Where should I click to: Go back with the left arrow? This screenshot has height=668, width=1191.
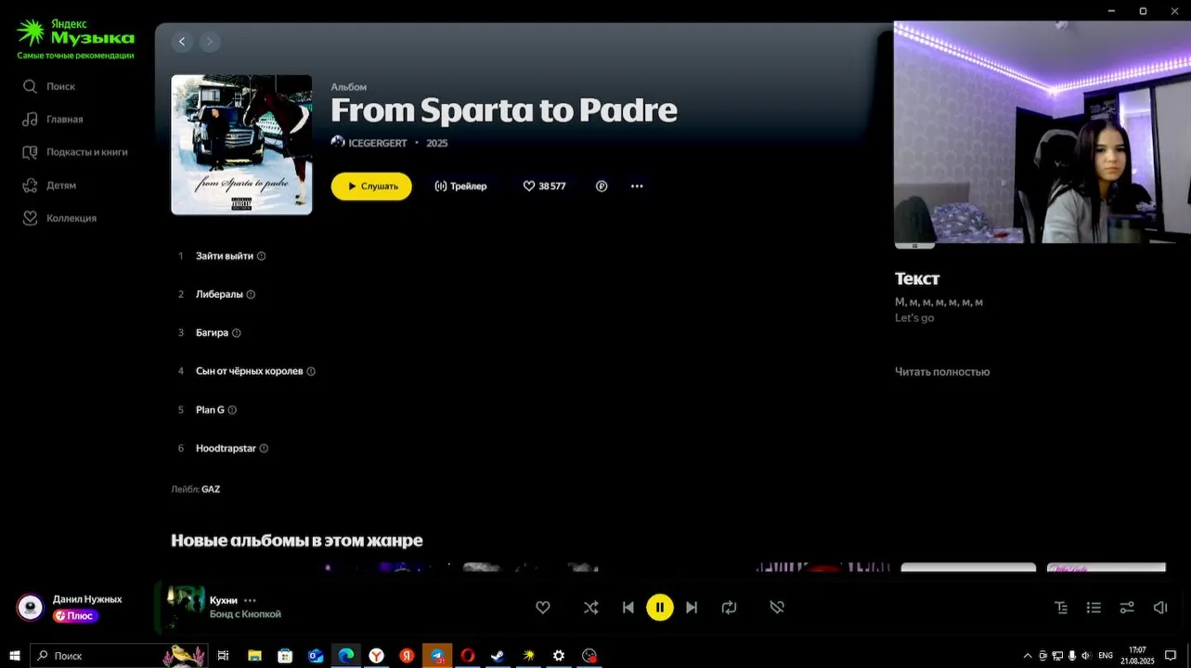click(182, 42)
